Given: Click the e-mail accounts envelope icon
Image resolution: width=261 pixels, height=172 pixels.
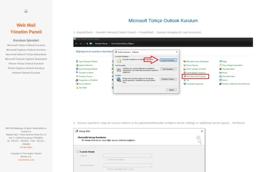Looking at the screenshot, I should pyautogui.click(x=119, y=61).
